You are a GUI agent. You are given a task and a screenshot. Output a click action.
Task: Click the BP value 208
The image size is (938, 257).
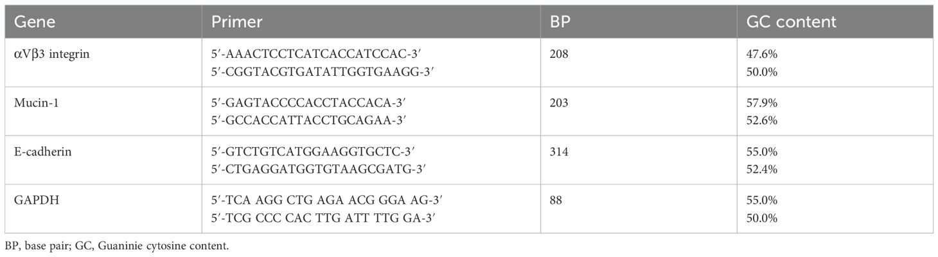(x=560, y=55)
